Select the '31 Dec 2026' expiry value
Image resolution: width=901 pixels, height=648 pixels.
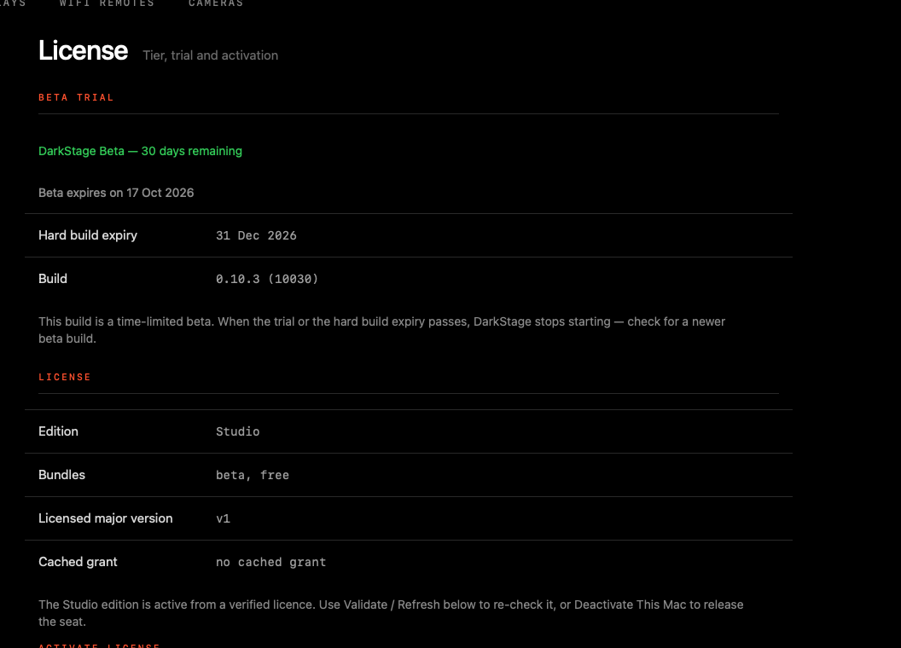[256, 235]
